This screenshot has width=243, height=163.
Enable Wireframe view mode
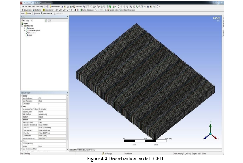[37, 10]
